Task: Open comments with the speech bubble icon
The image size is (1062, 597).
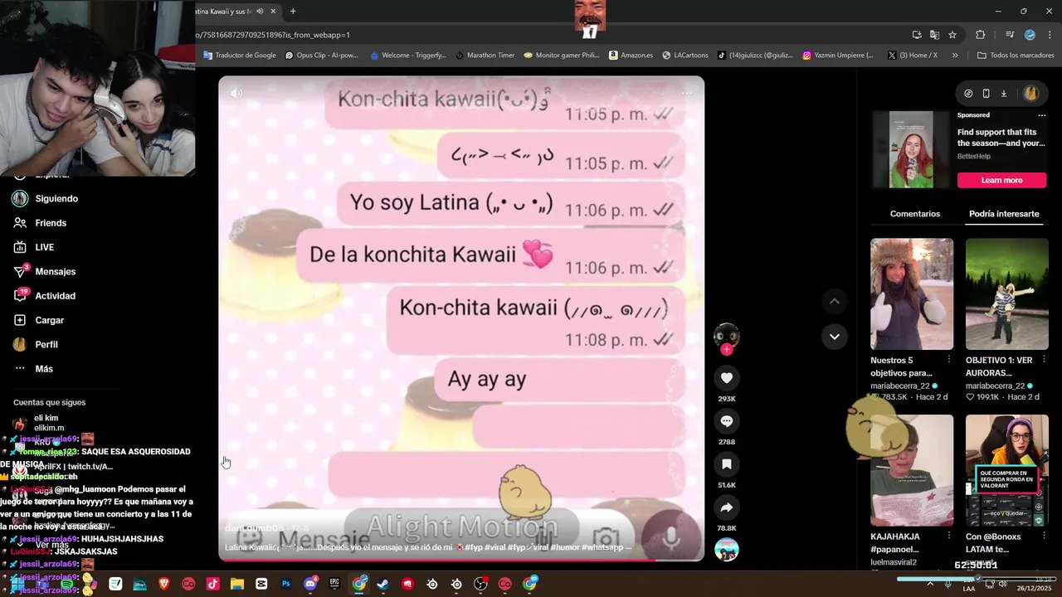Action: coord(726,421)
